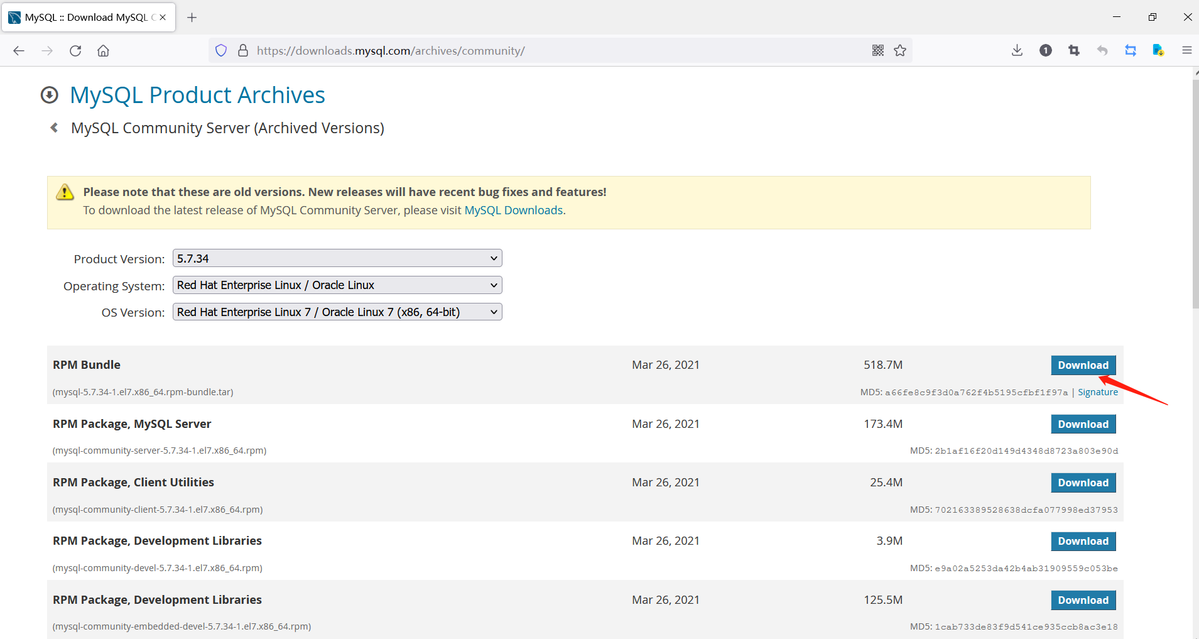1199x639 pixels.
Task: Open a new browser tab
Action: (192, 18)
